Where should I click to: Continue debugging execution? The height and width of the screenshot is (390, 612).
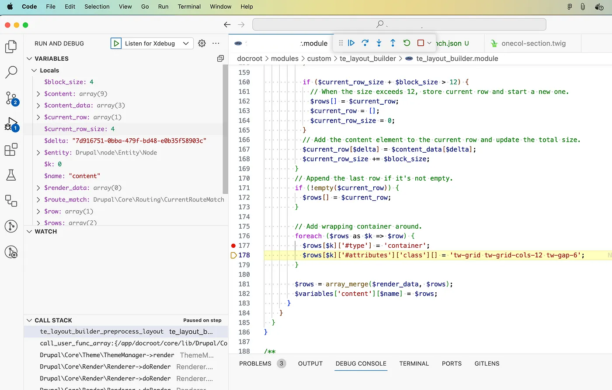[351, 43]
